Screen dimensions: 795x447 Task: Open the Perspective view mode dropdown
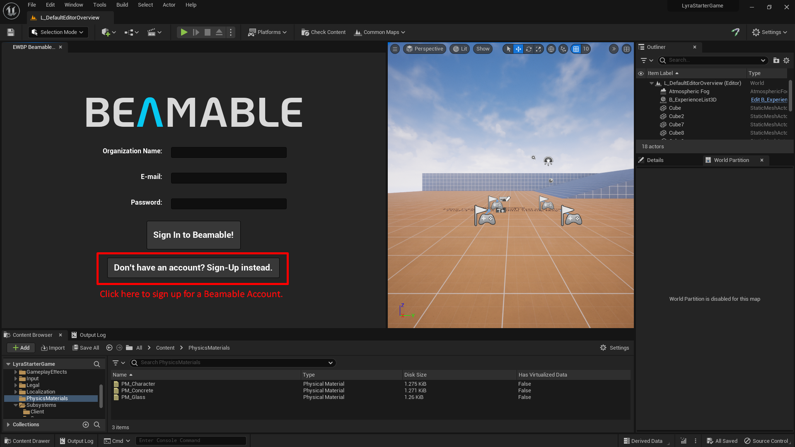click(x=424, y=49)
